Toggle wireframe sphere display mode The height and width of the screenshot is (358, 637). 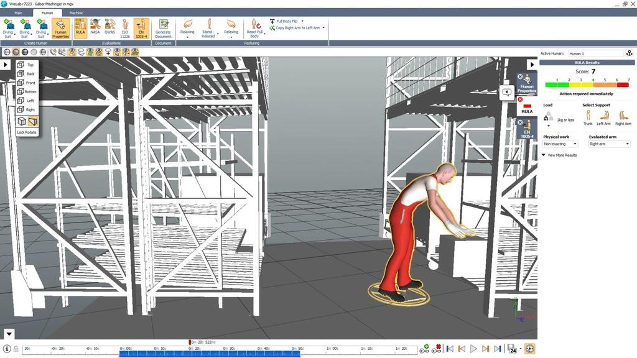(7, 52)
